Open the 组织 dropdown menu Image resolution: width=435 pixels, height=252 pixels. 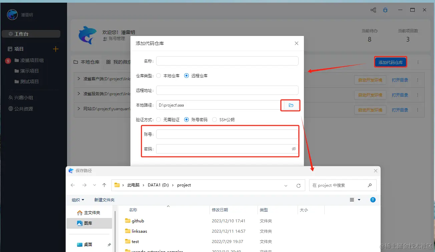78,200
